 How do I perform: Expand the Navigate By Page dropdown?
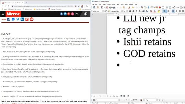[157, 100]
